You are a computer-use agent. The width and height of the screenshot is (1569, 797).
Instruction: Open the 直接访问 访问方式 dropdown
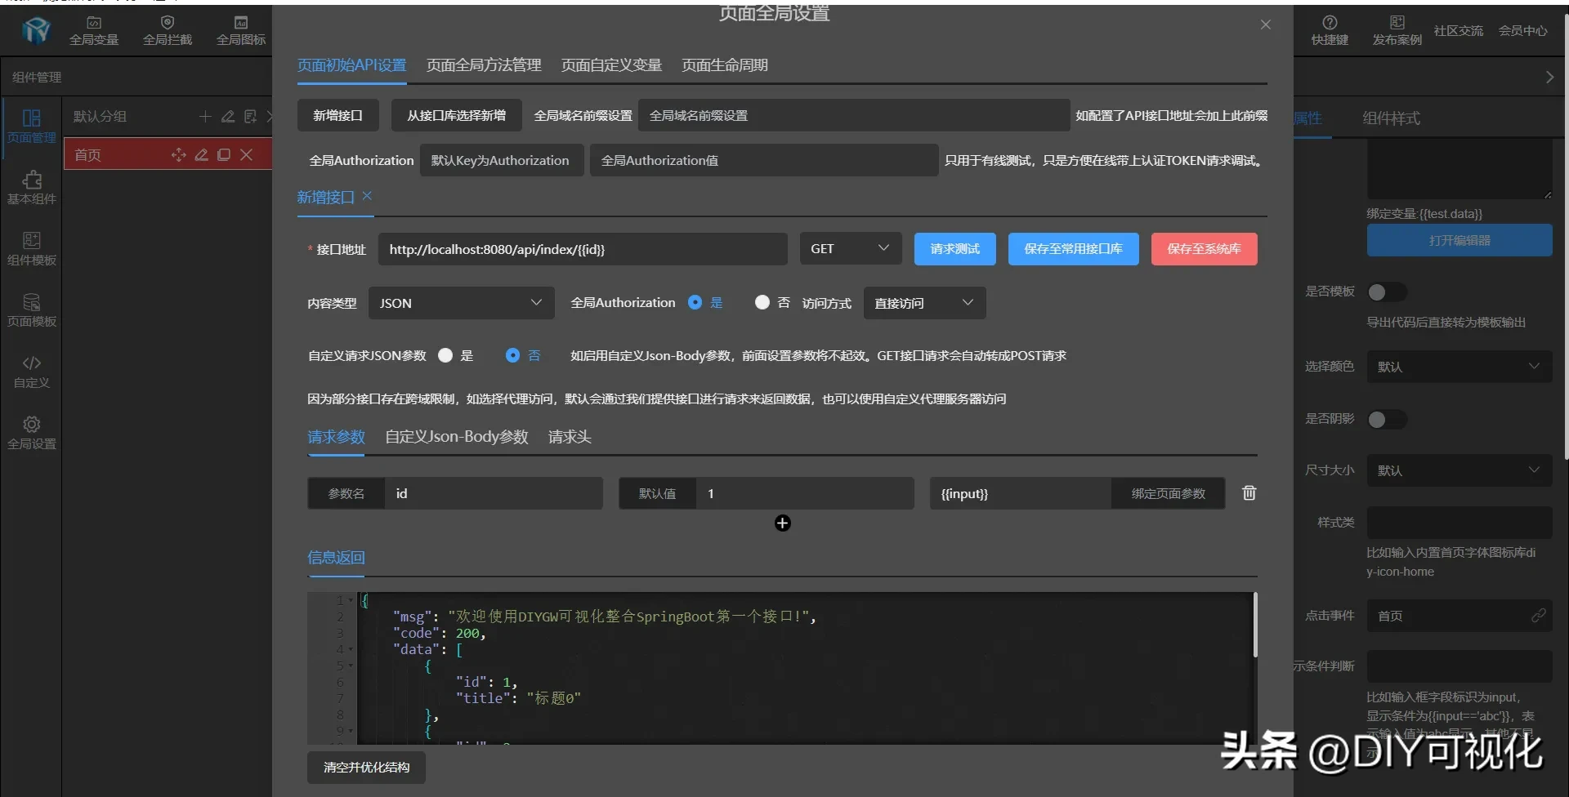923,304
